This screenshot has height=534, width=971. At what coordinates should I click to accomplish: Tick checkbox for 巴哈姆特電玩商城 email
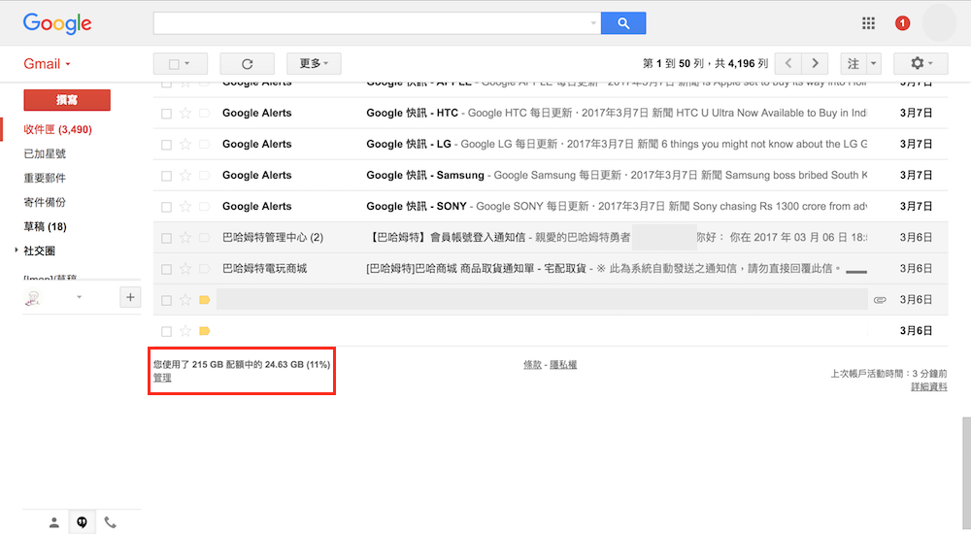click(166, 269)
